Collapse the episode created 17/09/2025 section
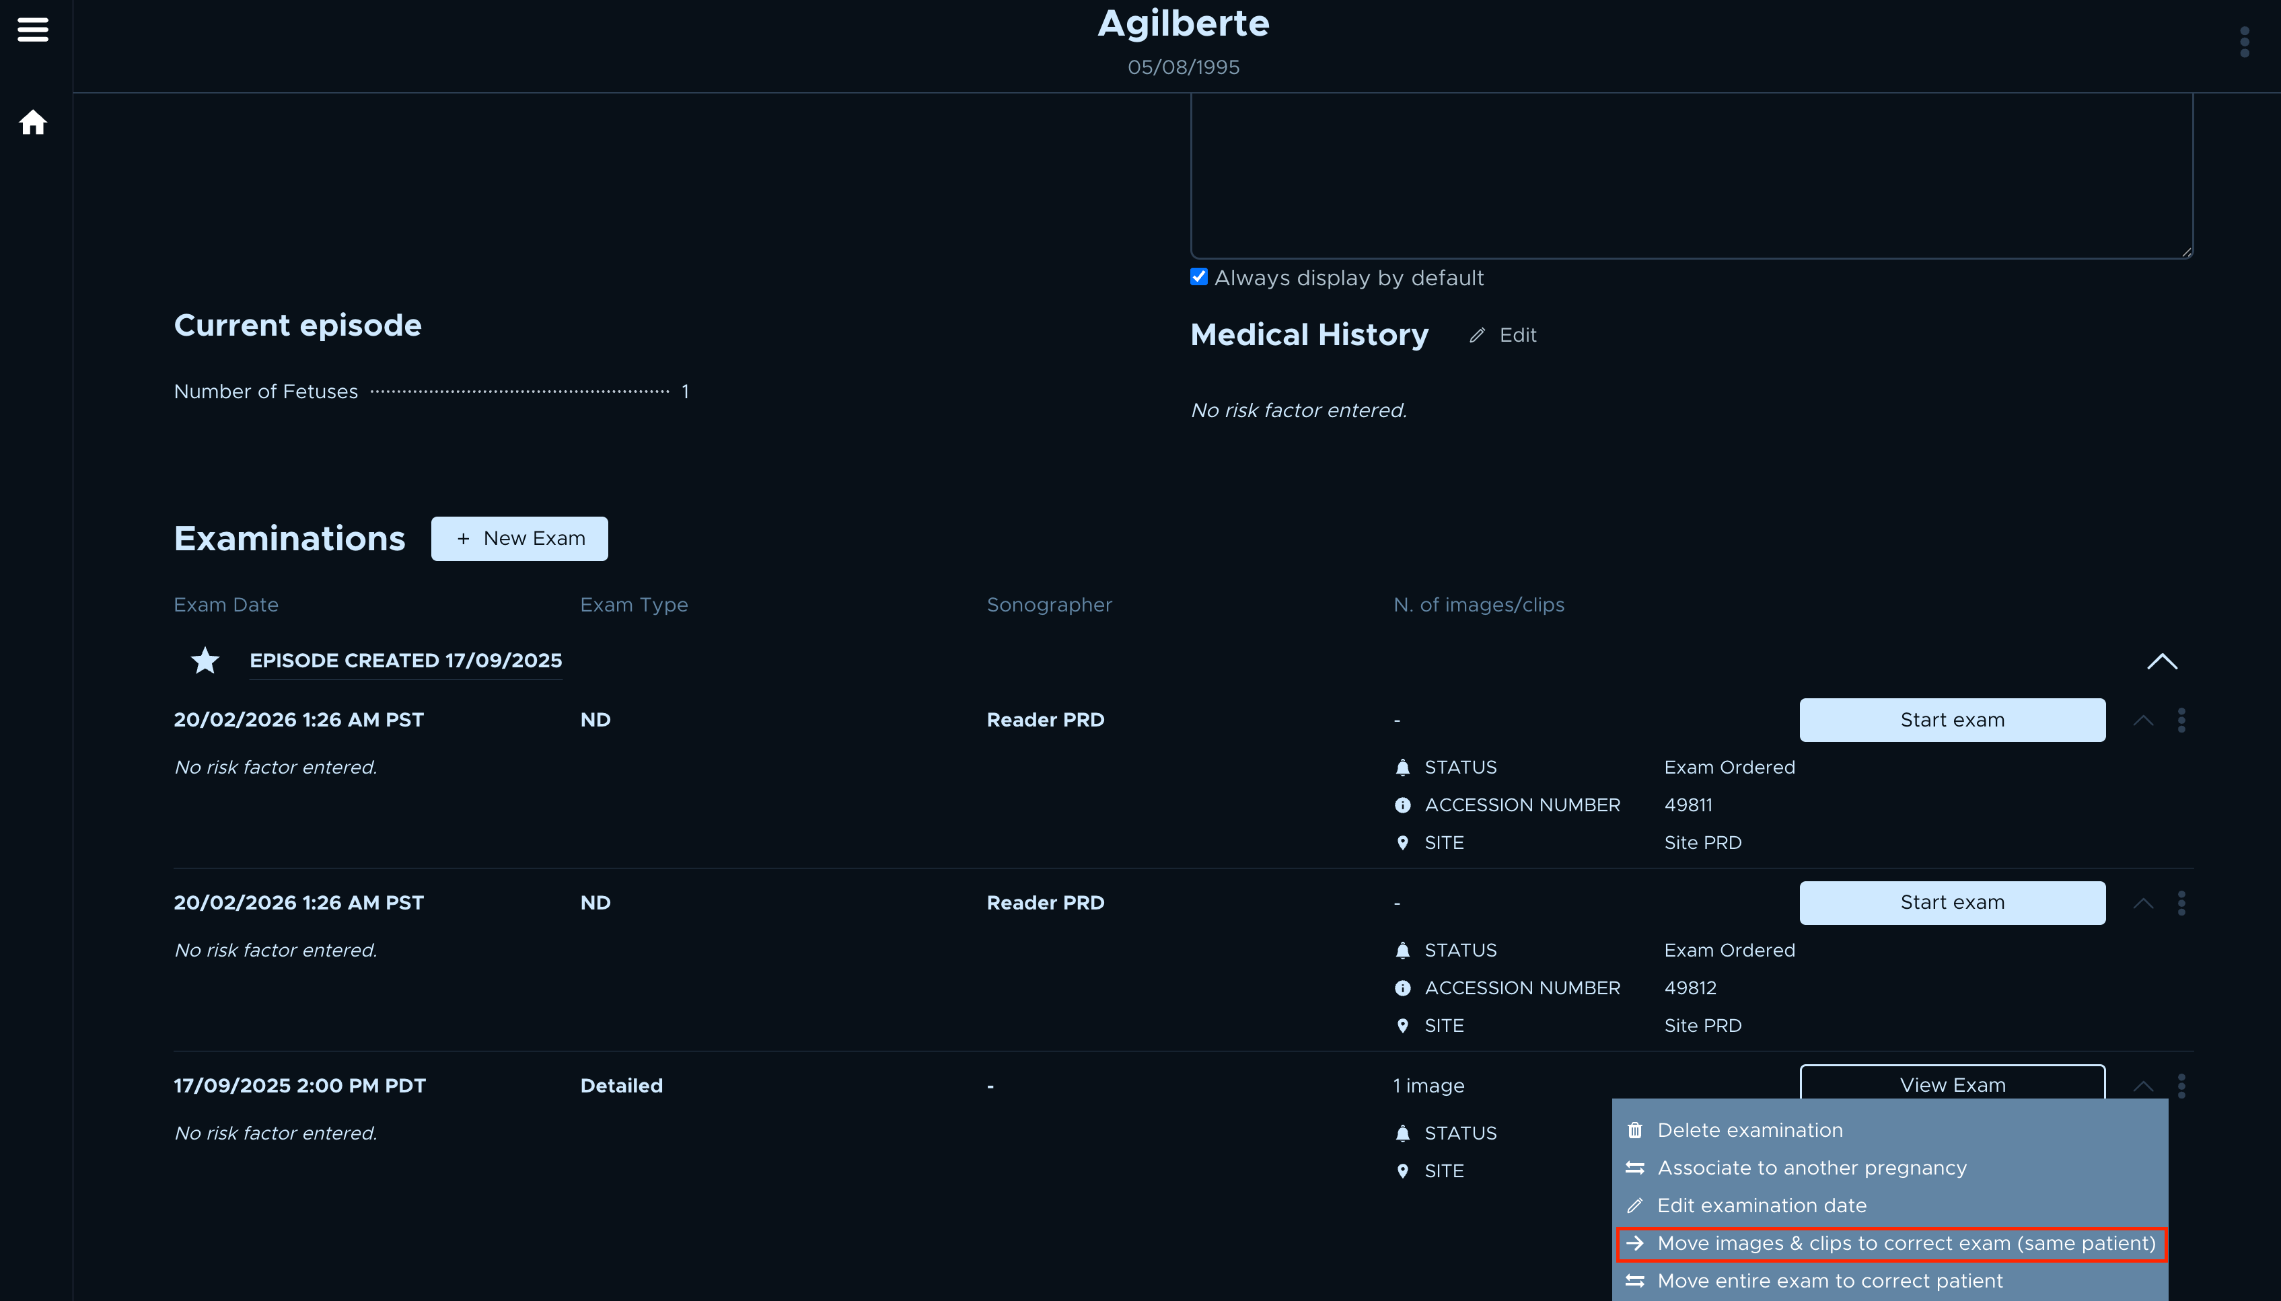Image resolution: width=2281 pixels, height=1301 pixels. pos(2161,661)
